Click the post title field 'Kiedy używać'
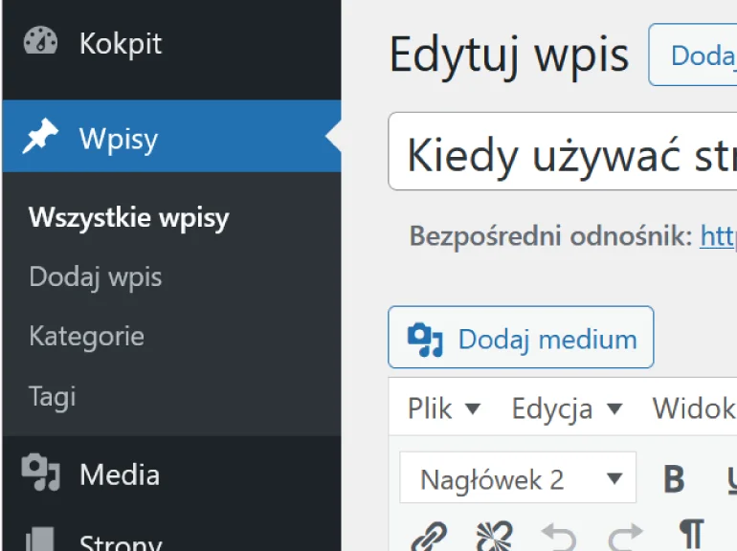Screen dimensions: 737x551 (563, 151)
